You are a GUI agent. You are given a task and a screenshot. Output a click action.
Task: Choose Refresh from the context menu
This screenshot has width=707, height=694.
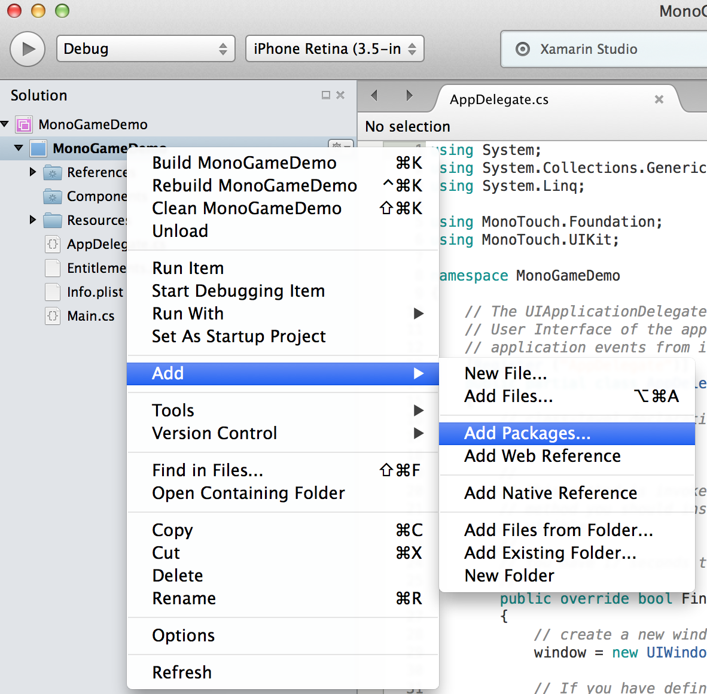pos(283,672)
